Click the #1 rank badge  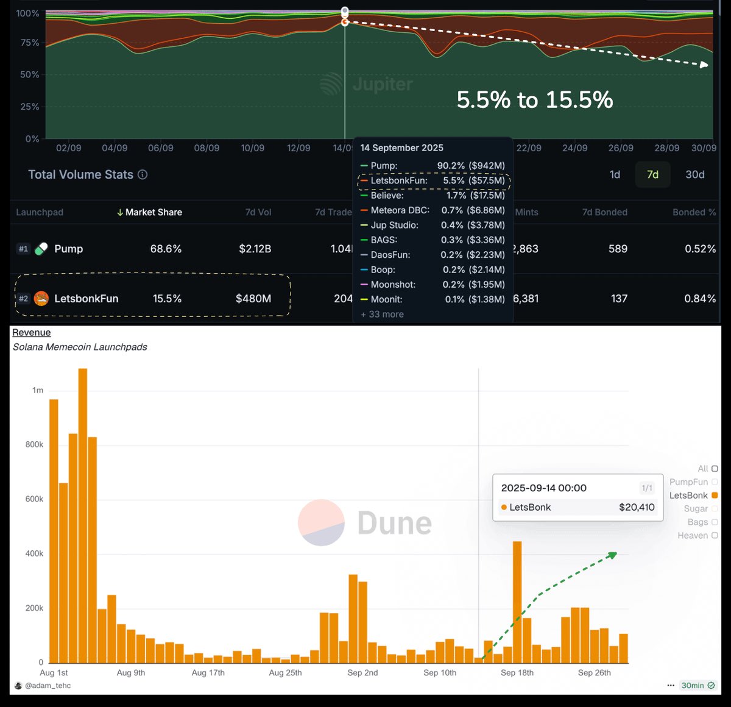click(x=23, y=249)
